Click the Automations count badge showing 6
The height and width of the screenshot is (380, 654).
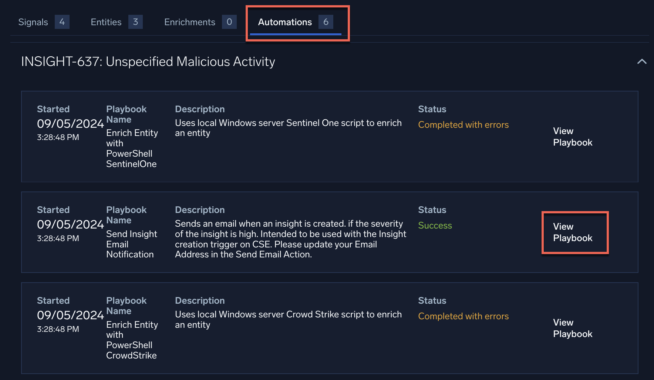[x=326, y=22]
